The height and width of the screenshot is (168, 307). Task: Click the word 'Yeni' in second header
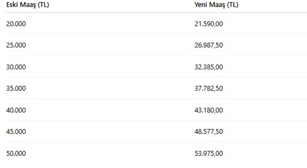[x=201, y=5]
